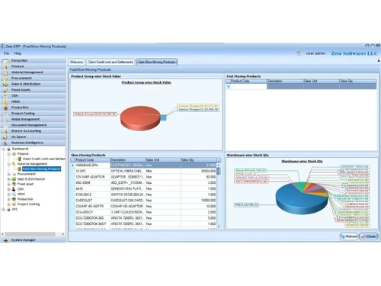Open the Help menu
This screenshot has width=381, height=286.
(18, 53)
